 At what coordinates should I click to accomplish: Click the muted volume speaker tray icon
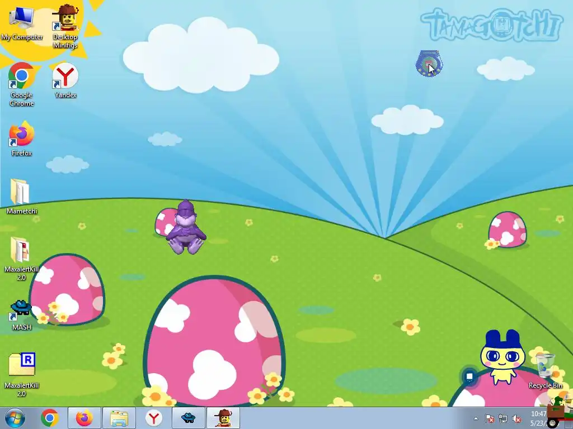click(x=516, y=419)
